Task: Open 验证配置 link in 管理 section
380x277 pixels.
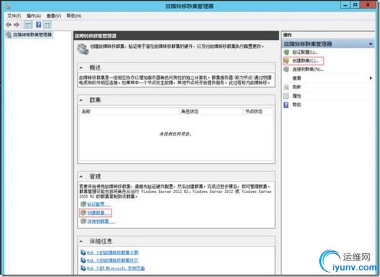Action: click(x=99, y=204)
